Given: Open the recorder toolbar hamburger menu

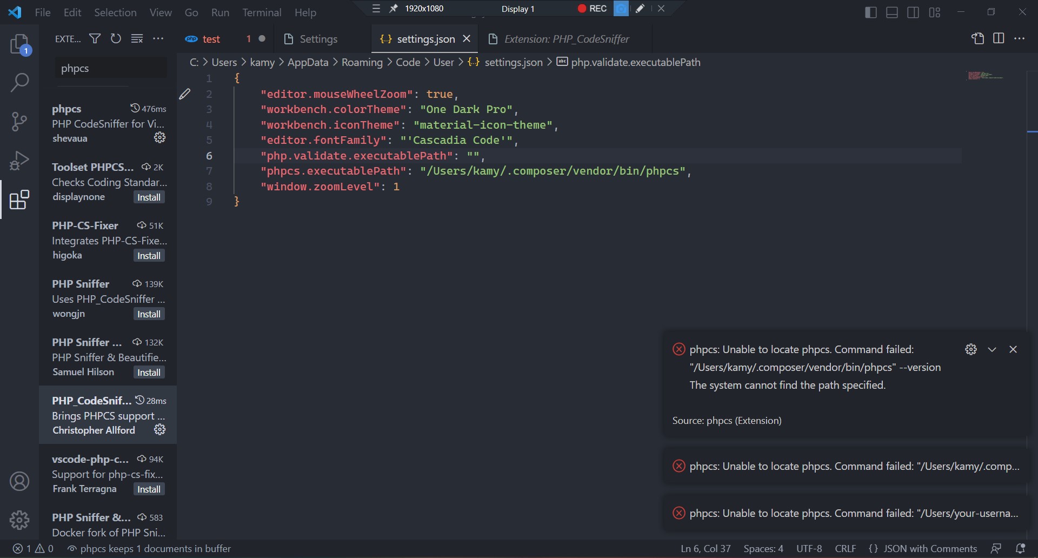Looking at the screenshot, I should [x=377, y=9].
